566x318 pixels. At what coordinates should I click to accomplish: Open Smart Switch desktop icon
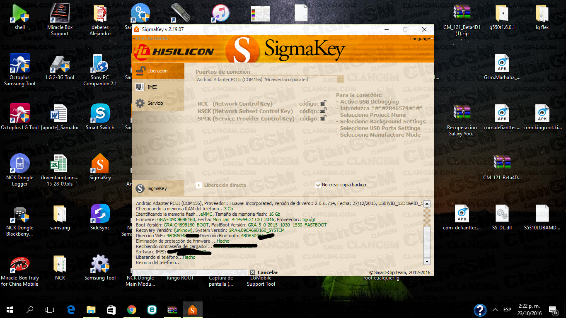(x=100, y=117)
